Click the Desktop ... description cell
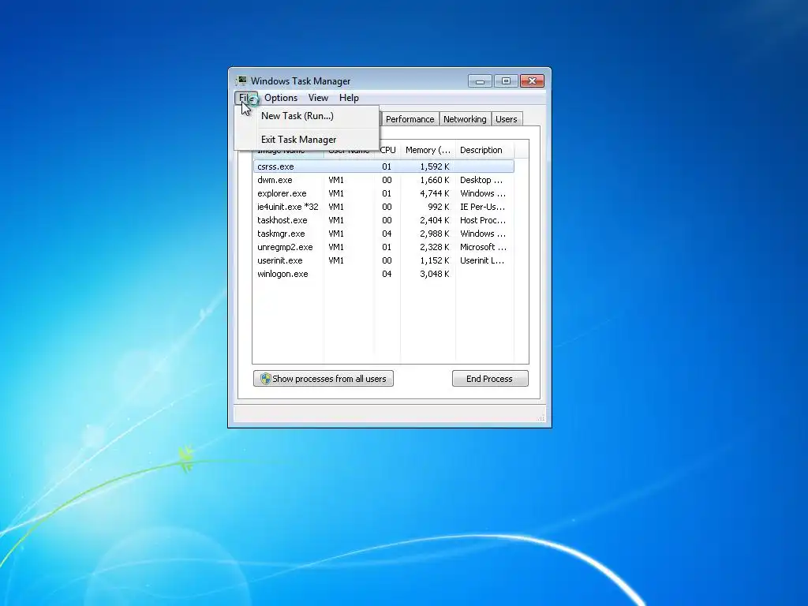Viewport: 808px width, 606px height. coord(481,180)
